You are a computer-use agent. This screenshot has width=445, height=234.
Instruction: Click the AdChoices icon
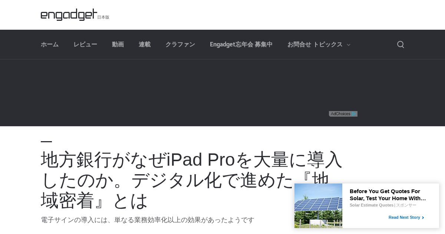click(x=343, y=114)
